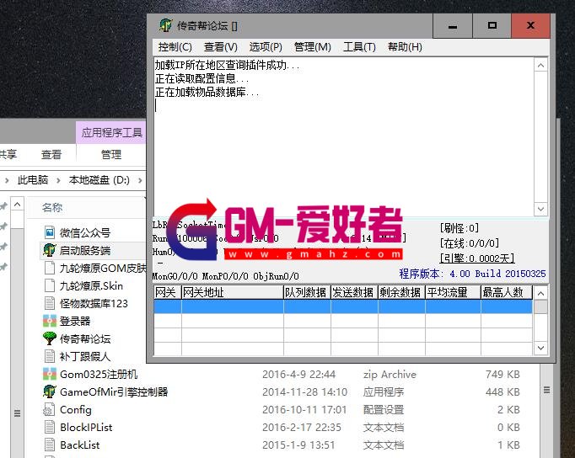The height and width of the screenshot is (458, 575).
Task: Click the 怪物数据库123 document icon
Action: [x=50, y=303]
